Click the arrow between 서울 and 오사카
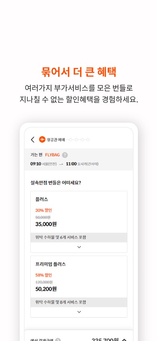This screenshot has height=341, width=157. (61, 164)
